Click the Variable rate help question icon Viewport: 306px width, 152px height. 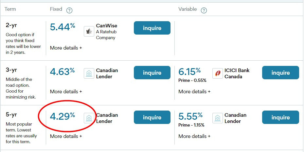[204, 10]
